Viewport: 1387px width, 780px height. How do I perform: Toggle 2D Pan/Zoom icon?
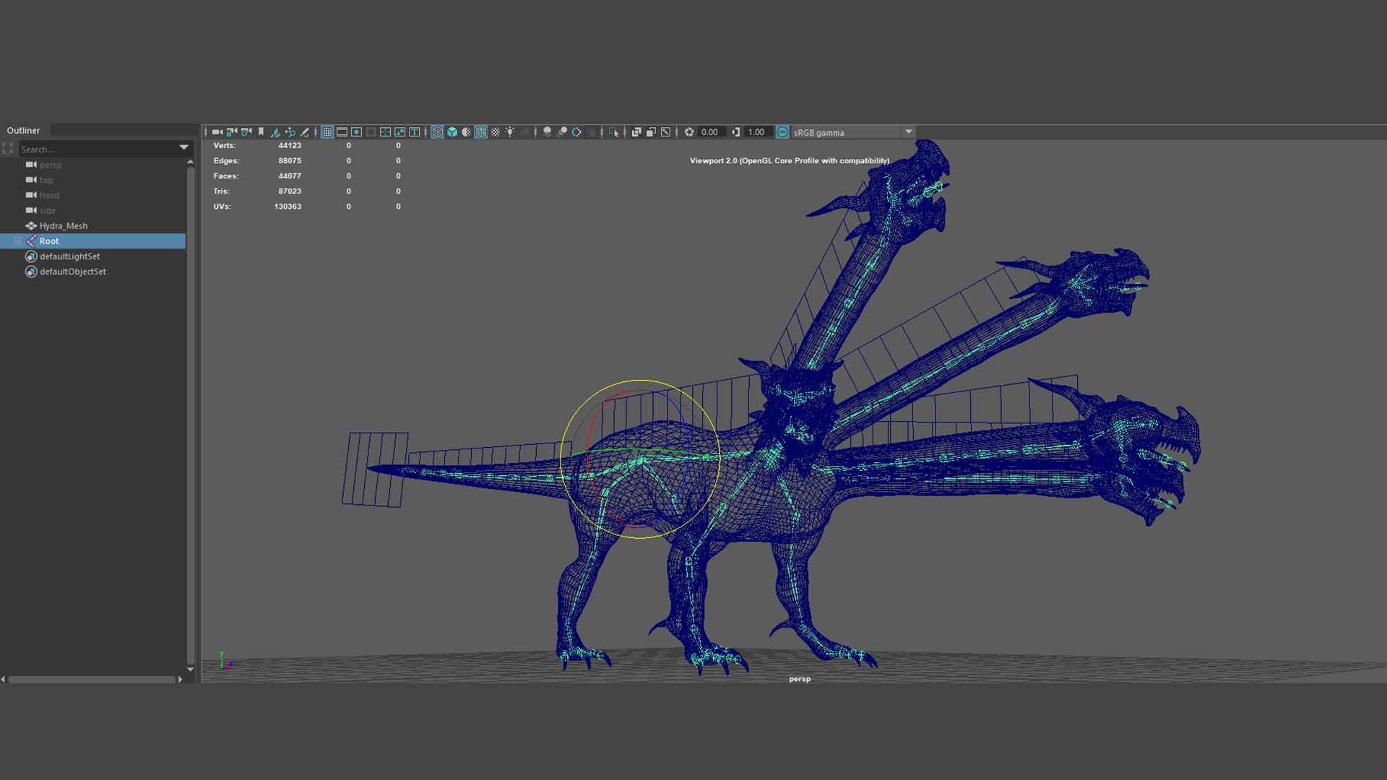[290, 132]
